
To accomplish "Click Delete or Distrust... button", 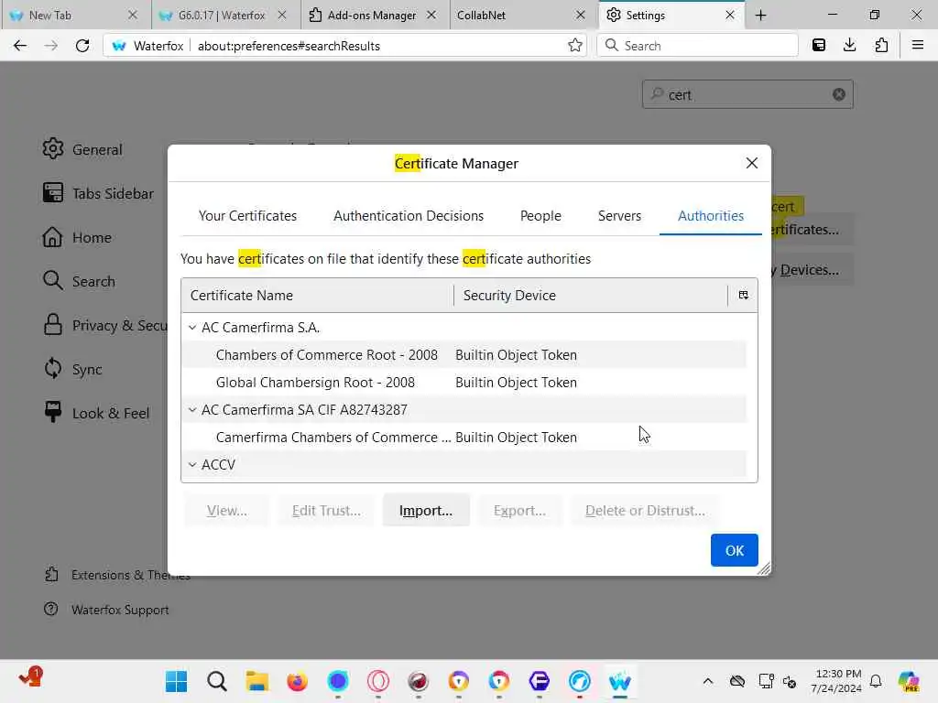I will (x=645, y=511).
